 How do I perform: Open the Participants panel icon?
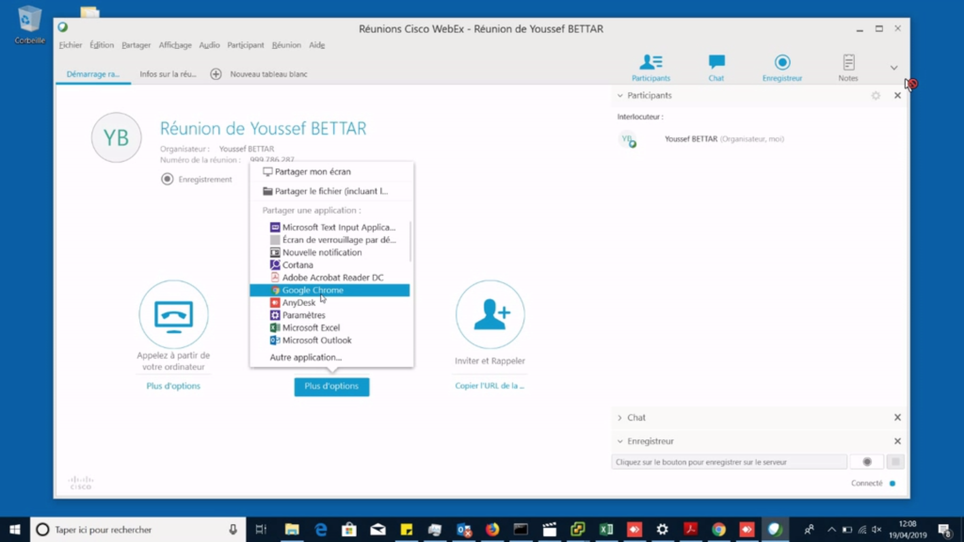pyautogui.click(x=651, y=63)
